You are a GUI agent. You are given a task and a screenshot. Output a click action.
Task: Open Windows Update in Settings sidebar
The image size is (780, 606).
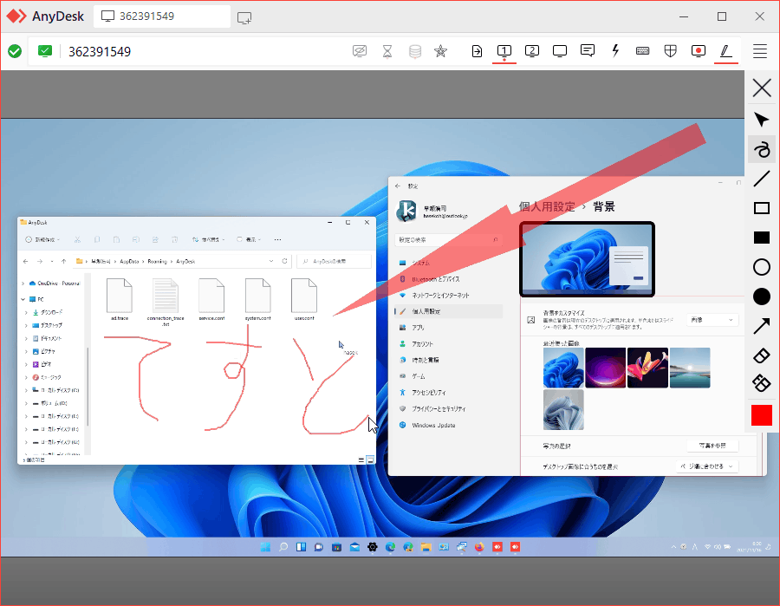tap(448, 426)
